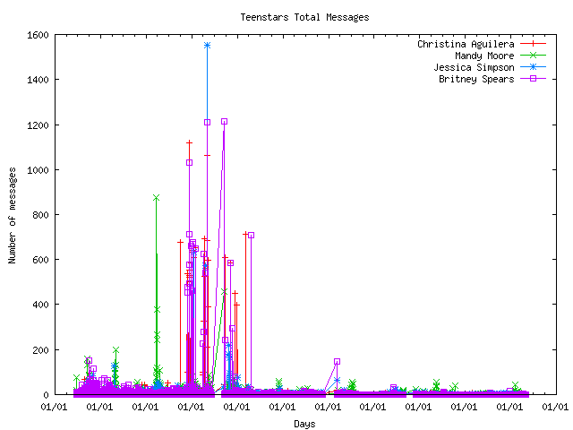This screenshot has height=430, width=573.
Task: Choose the Jessica Simpson legend label
Action: (474, 67)
